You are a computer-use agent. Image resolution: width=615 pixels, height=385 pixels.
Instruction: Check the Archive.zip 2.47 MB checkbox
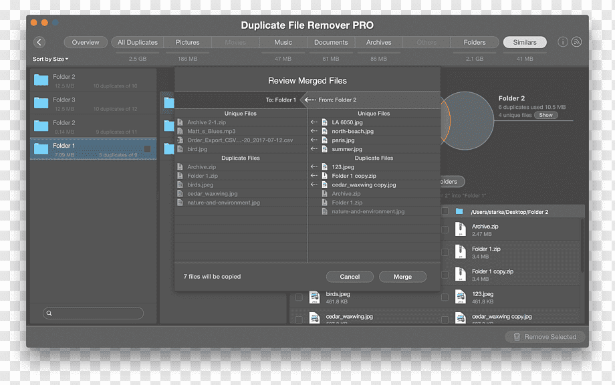click(445, 230)
